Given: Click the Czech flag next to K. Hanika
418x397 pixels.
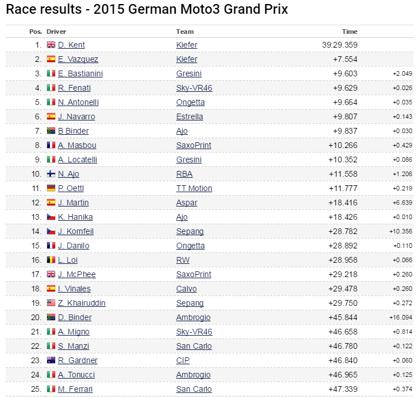Looking at the screenshot, I should pos(51,217).
